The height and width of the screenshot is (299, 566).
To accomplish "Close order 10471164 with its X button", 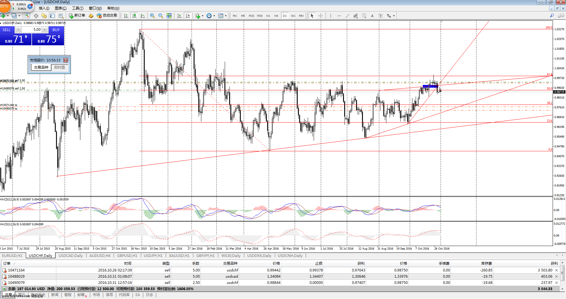I will 557,270.
